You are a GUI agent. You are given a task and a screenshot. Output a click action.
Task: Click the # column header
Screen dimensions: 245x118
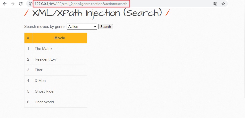[x=28, y=38]
